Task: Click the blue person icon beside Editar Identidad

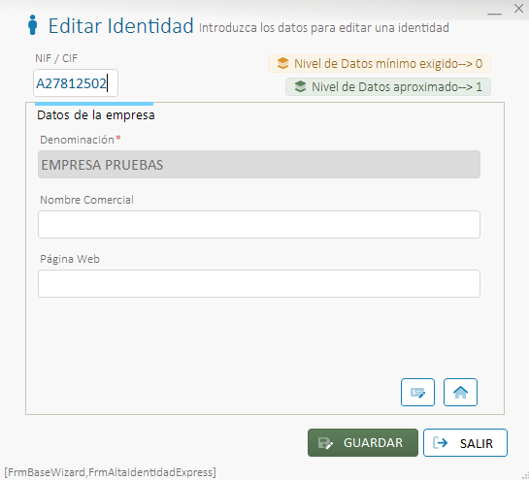Action: pyautogui.click(x=32, y=25)
